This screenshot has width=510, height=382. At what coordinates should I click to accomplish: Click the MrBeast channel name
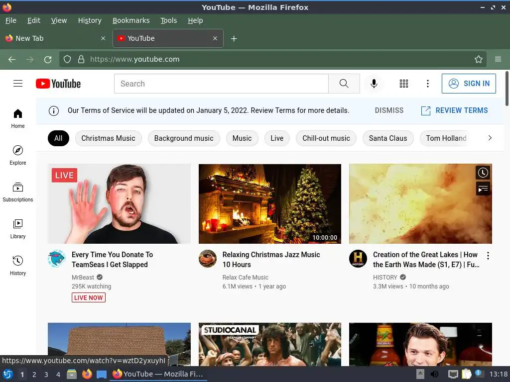(x=83, y=278)
